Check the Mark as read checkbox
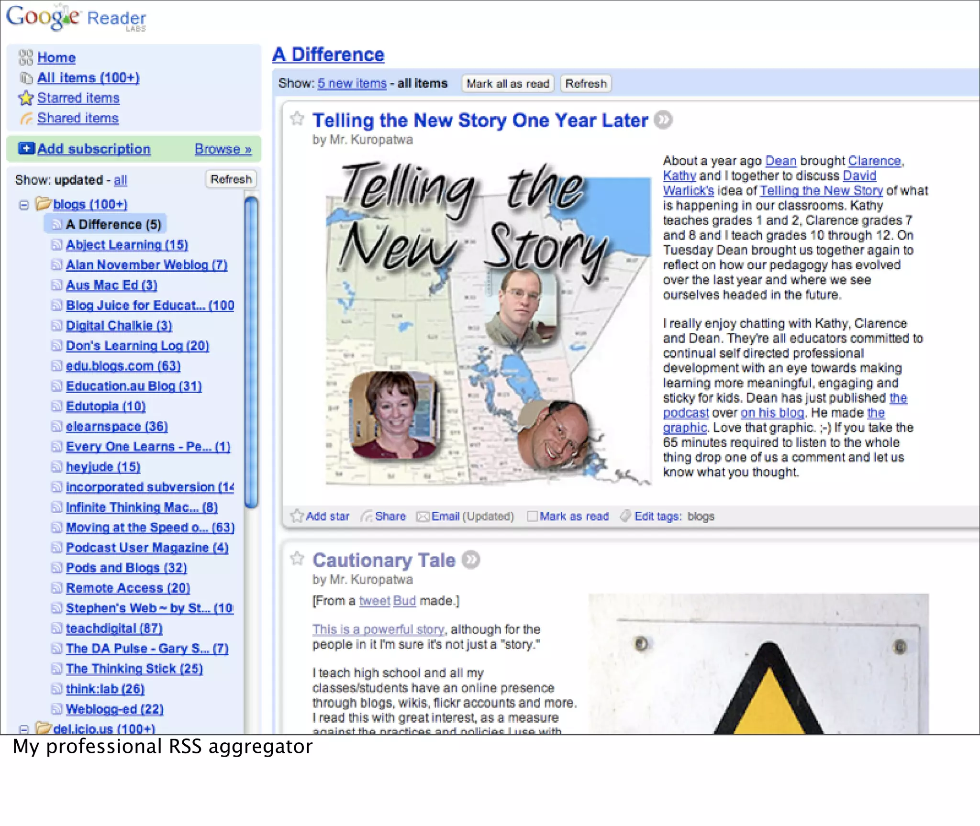980x826 pixels. [532, 516]
